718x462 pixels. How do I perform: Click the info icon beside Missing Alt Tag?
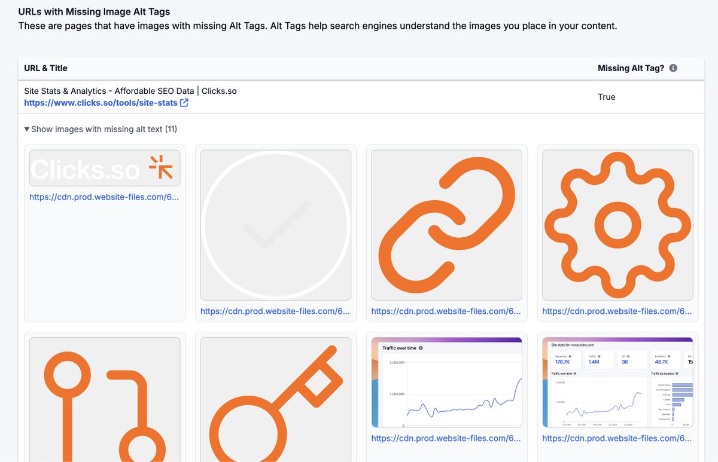click(673, 68)
